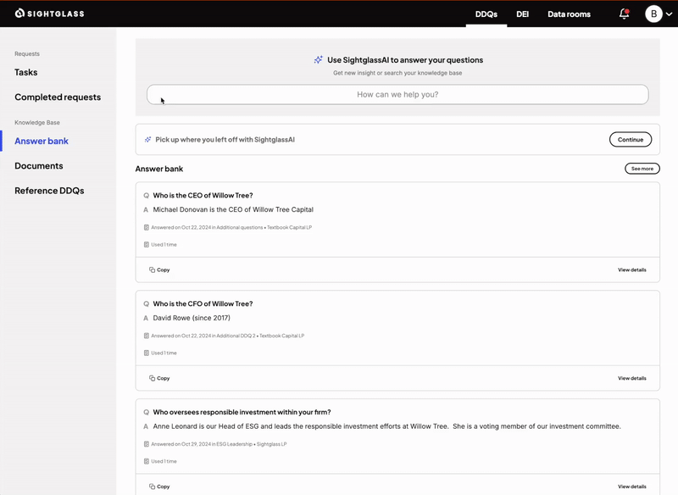Click Copy label in CFO card
678x495 pixels.
tap(163, 378)
